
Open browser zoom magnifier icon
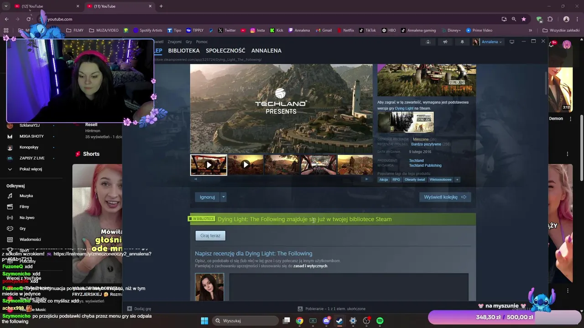pos(514,19)
